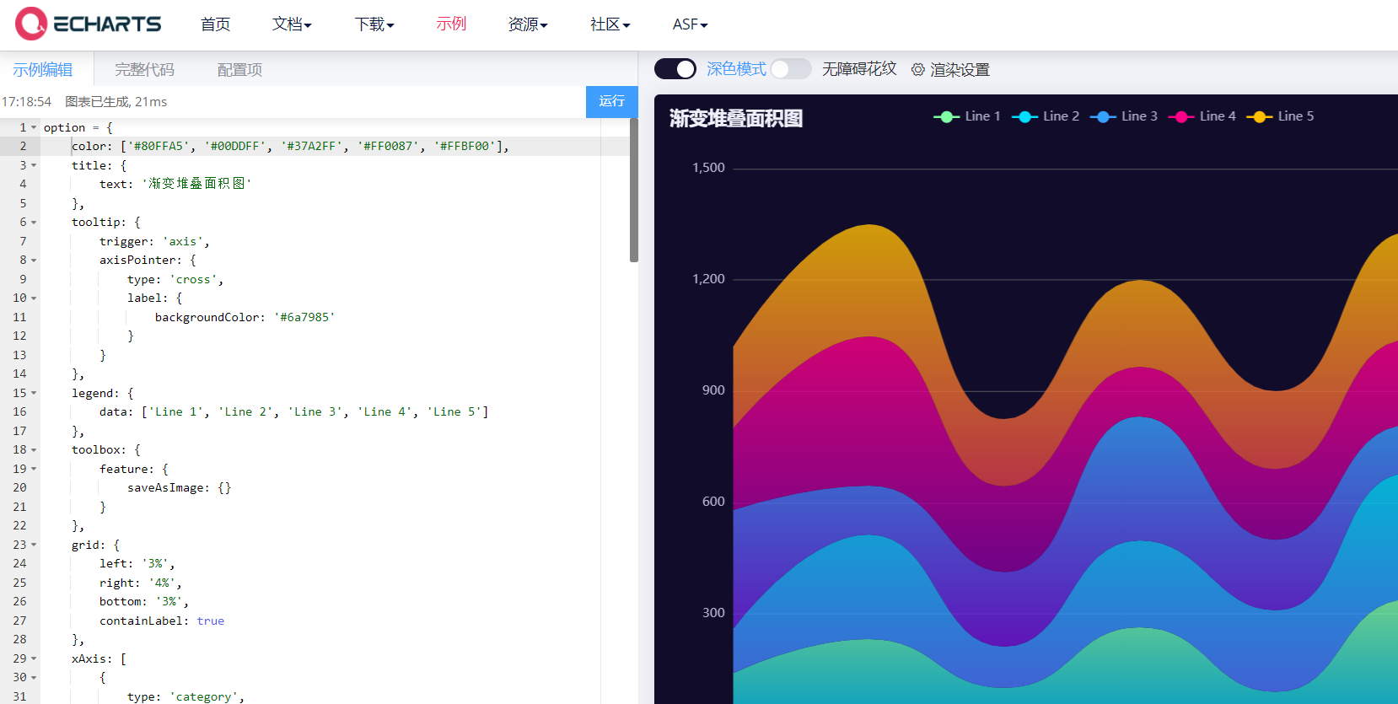Screen dimensions: 1398x704
Task: Open the 资源 dropdown menu
Action: [528, 24]
